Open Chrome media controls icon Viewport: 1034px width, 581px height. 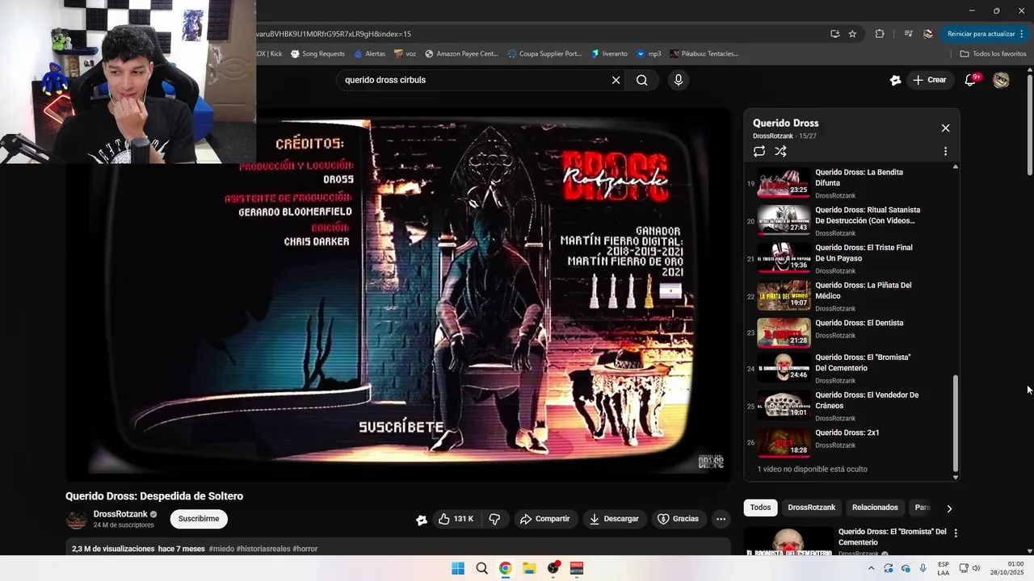click(908, 34)
